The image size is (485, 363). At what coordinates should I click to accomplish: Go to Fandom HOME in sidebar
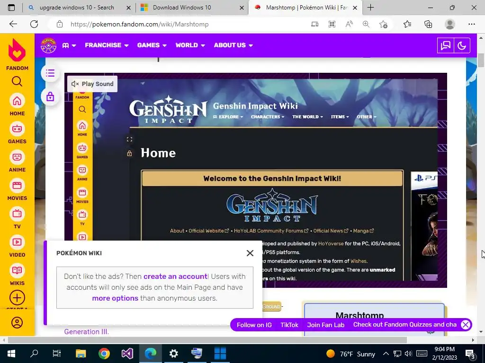click(17, 104)
